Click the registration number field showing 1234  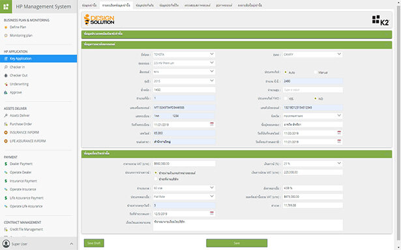pyautogui.click(x=194, y=116)
